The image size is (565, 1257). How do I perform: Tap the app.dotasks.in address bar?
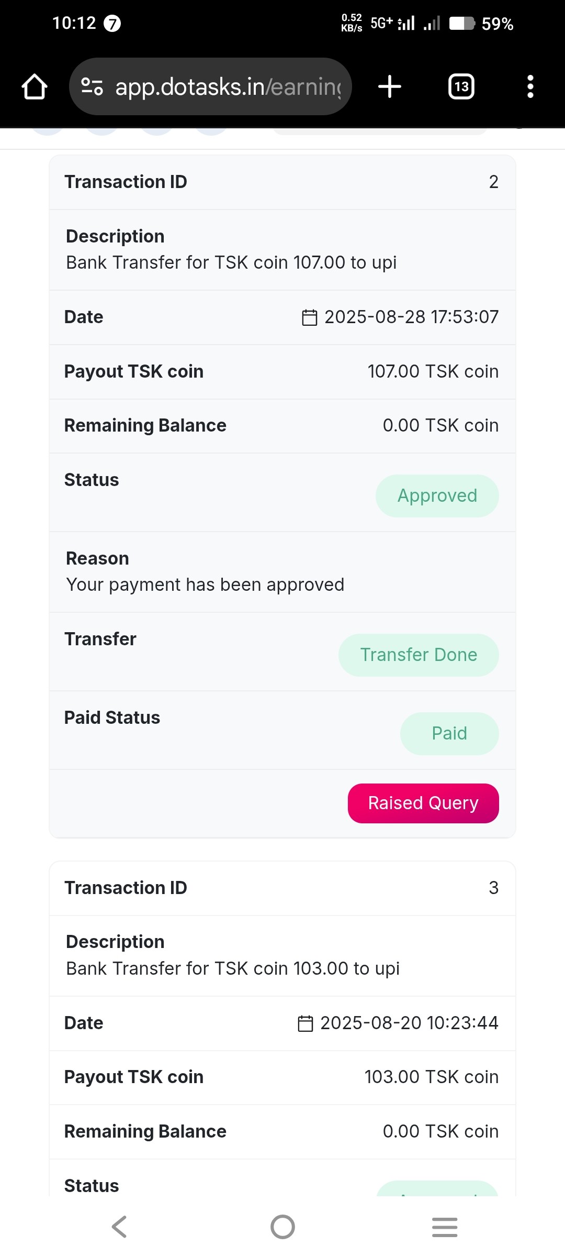click(228, 87)
